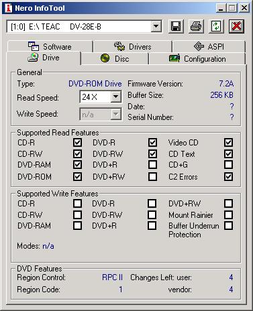Image resolution: width=253 pixels, height=311 pixels.
Task: Toggle the CD Text checkbox
Action: (x=228, y=153)
